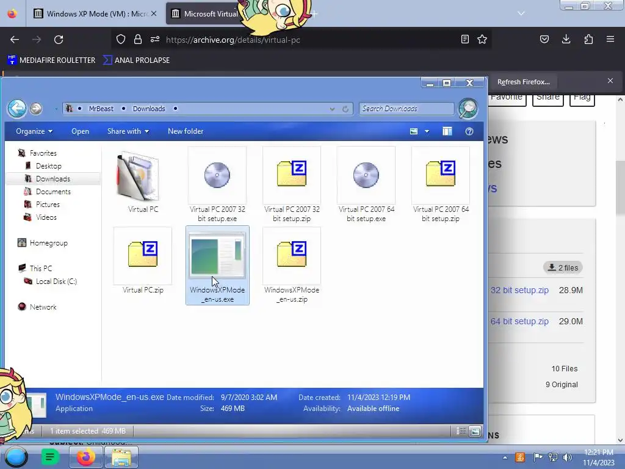Screen dimensions: 625x469
Task: Show site security lock info
Action: (x=138, y=39)
